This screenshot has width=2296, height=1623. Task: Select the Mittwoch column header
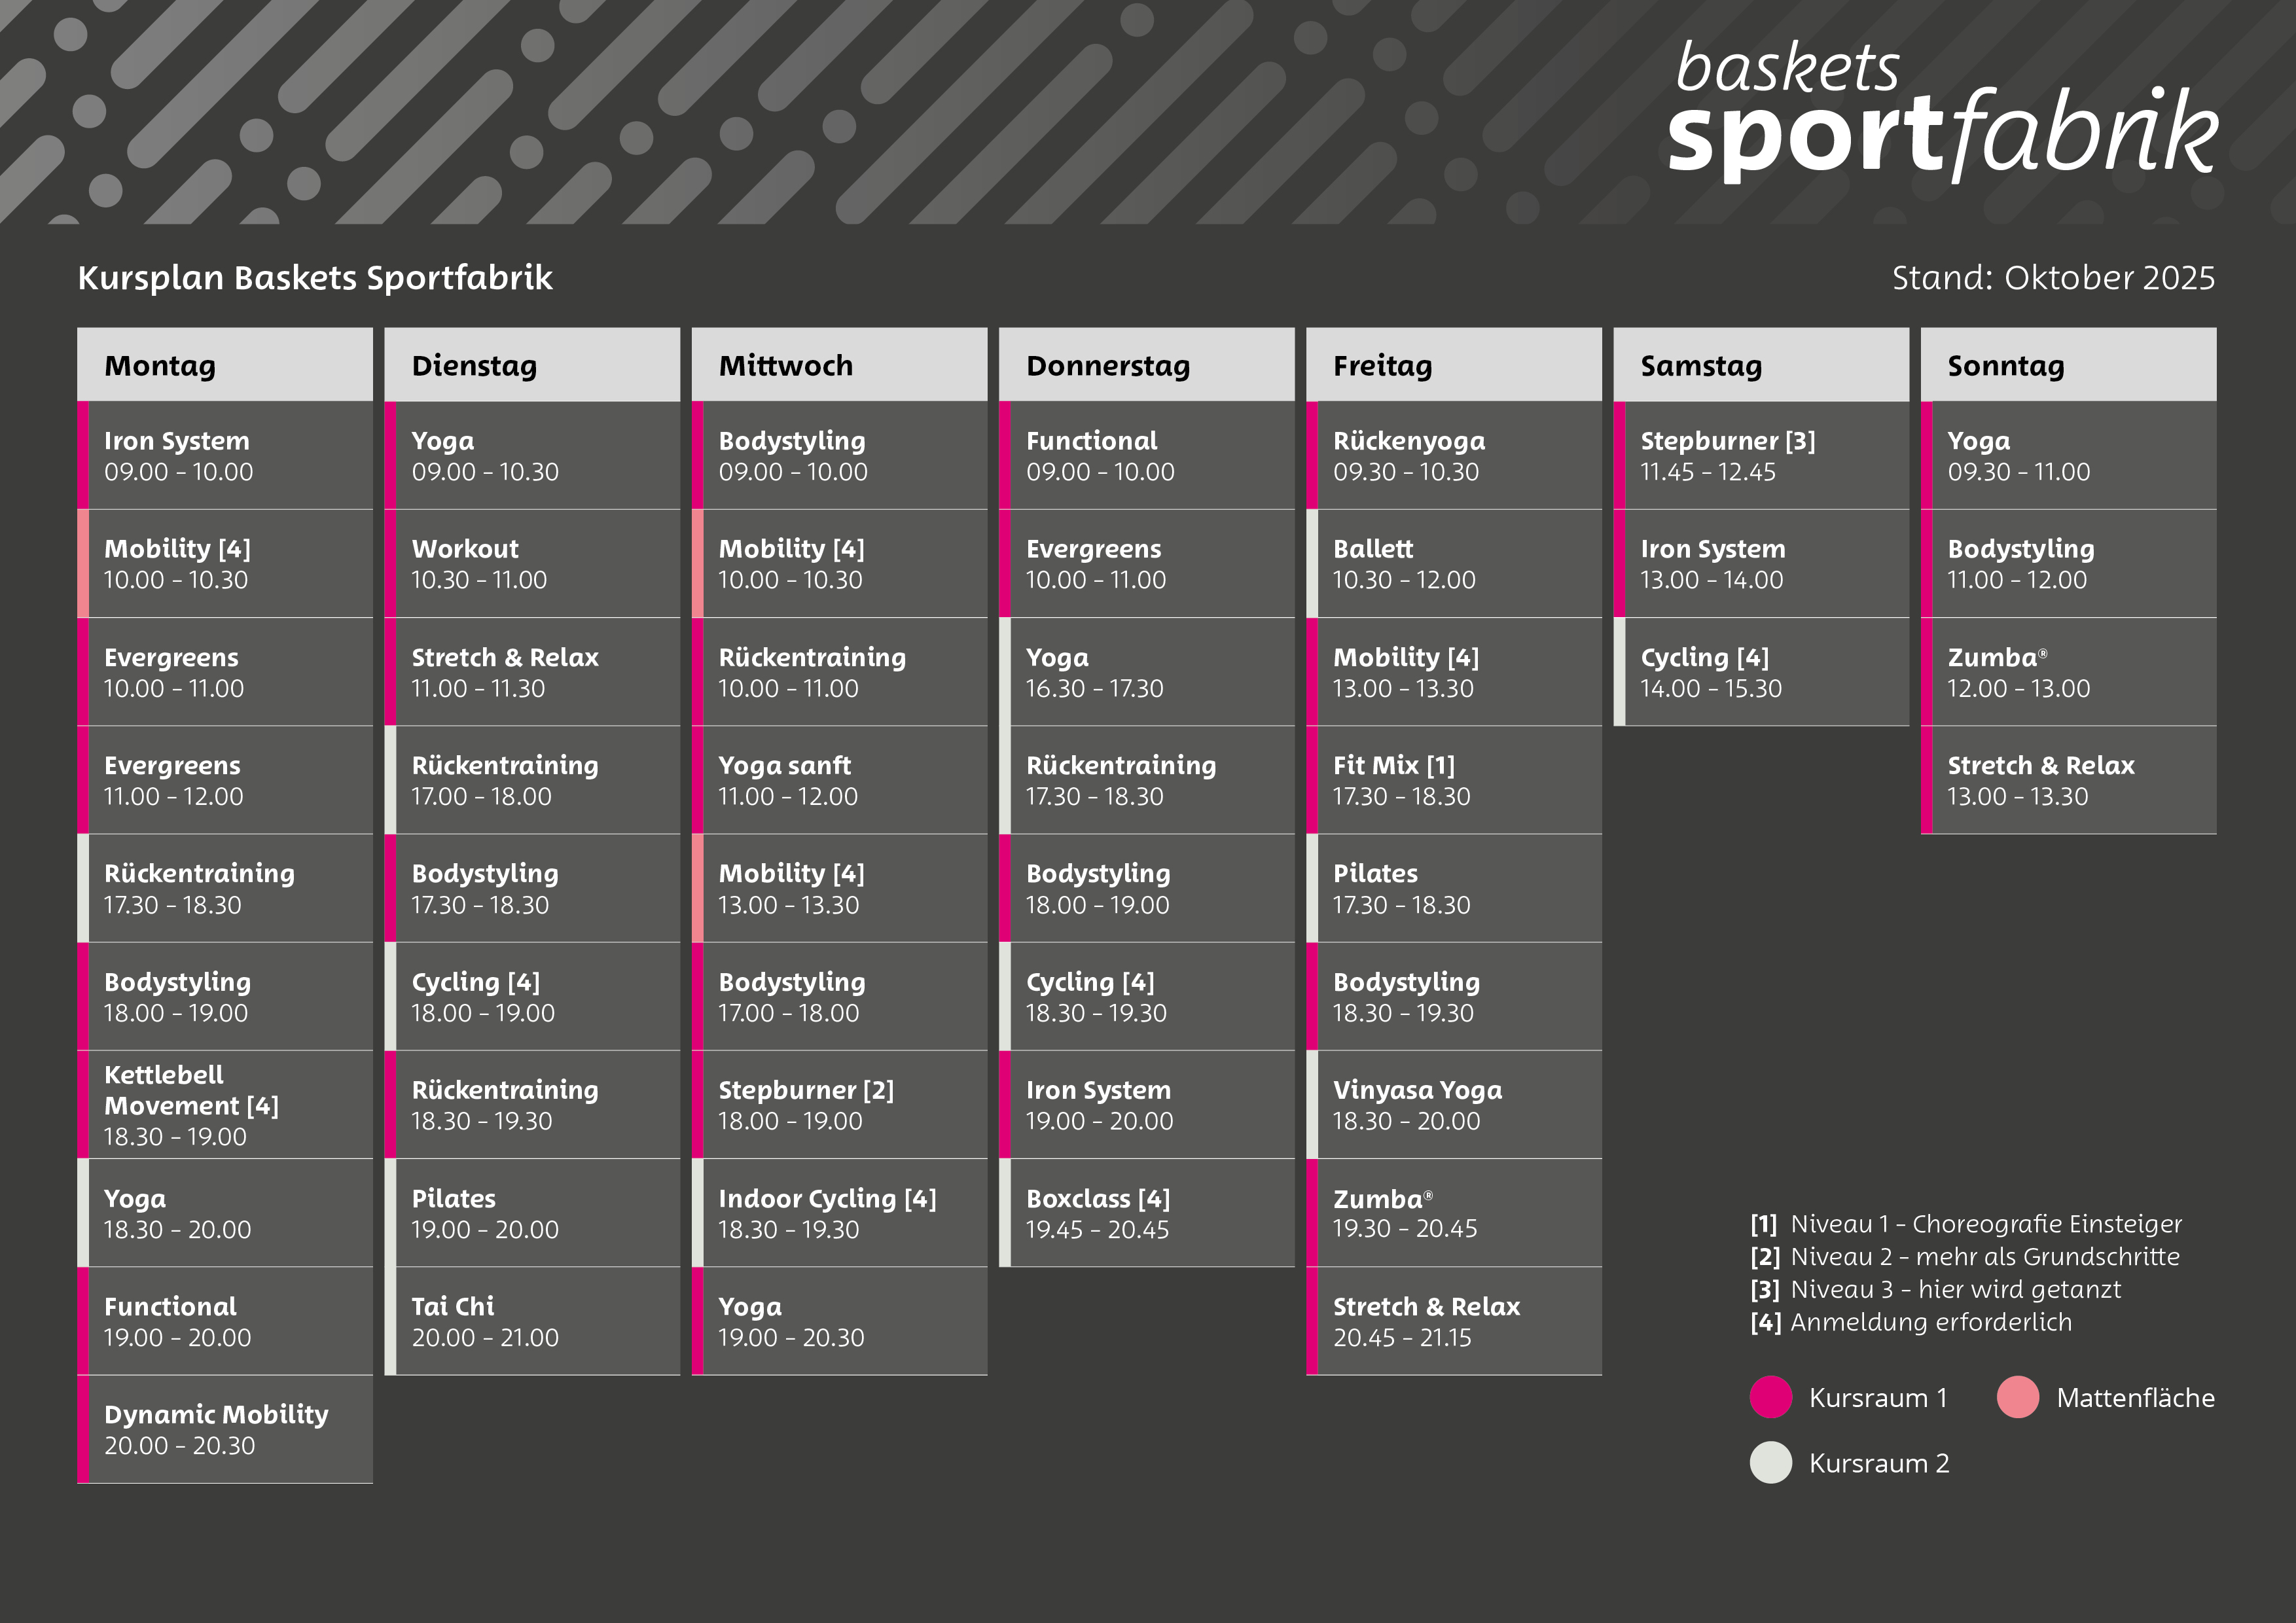coord(839,365)
